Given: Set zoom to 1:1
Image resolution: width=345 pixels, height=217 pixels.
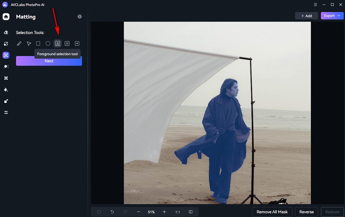Looking at the screenshot, I should tap(178, 212).
